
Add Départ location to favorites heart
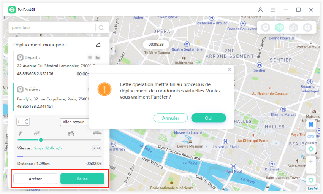click(90, 58)
